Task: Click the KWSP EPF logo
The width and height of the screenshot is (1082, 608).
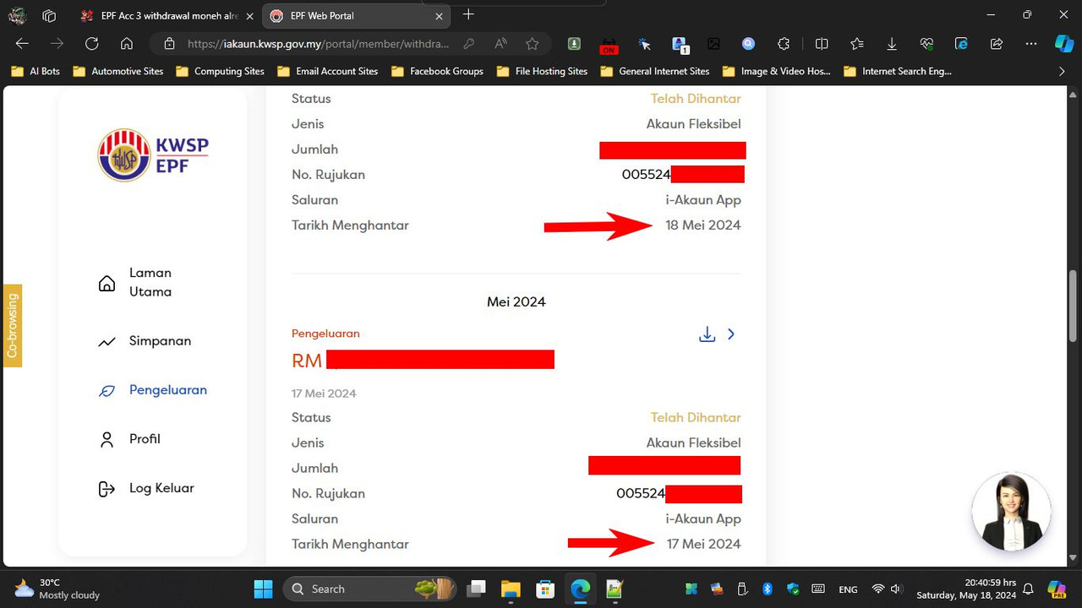Action: (153, 155)
